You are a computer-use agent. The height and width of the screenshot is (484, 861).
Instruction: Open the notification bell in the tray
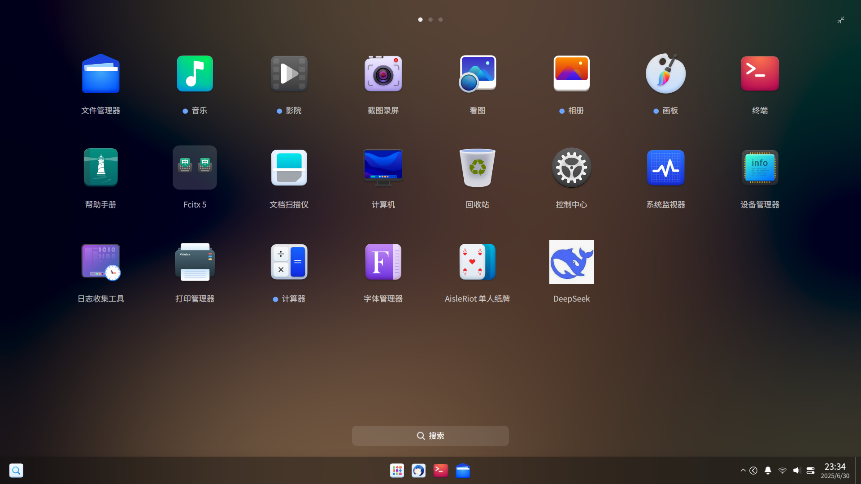coord(768,471)
